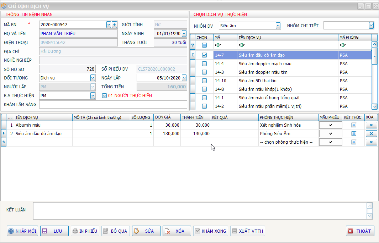Click MẪU PHIẾU checkmark on the new row
This screenshot has height=243, width=379.
331,142
